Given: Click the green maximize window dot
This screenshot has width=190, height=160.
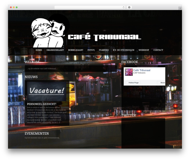Looking at the screenshot, I should click(x=17, y=7).
